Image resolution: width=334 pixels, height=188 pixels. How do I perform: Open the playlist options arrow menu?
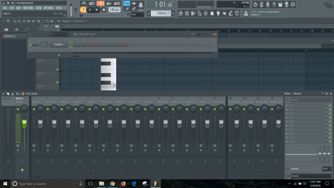[x=3, y=21]
